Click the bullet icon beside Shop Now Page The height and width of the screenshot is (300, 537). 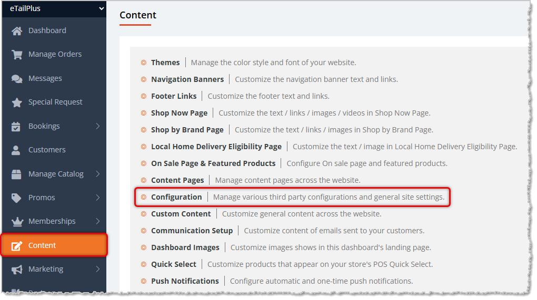click(144, 113)
